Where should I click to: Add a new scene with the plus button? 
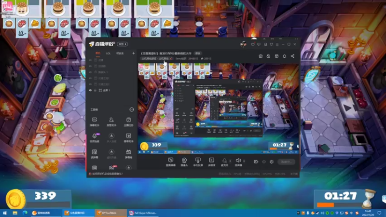pyautogui.click(x=134, y=53)
